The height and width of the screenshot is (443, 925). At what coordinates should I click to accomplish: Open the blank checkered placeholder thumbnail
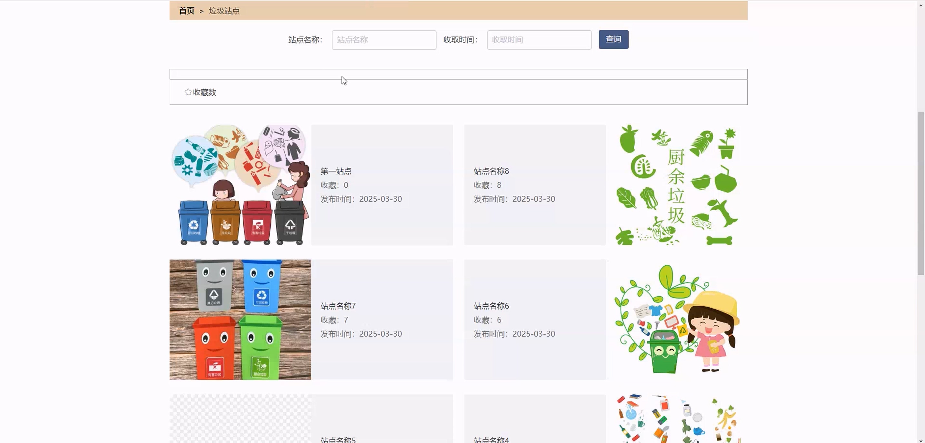pos(240,418)
